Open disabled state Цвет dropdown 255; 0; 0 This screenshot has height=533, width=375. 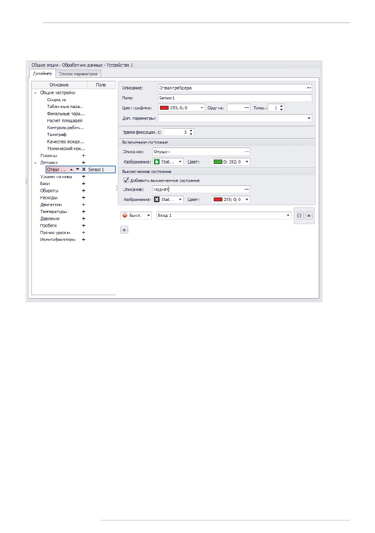247,200
